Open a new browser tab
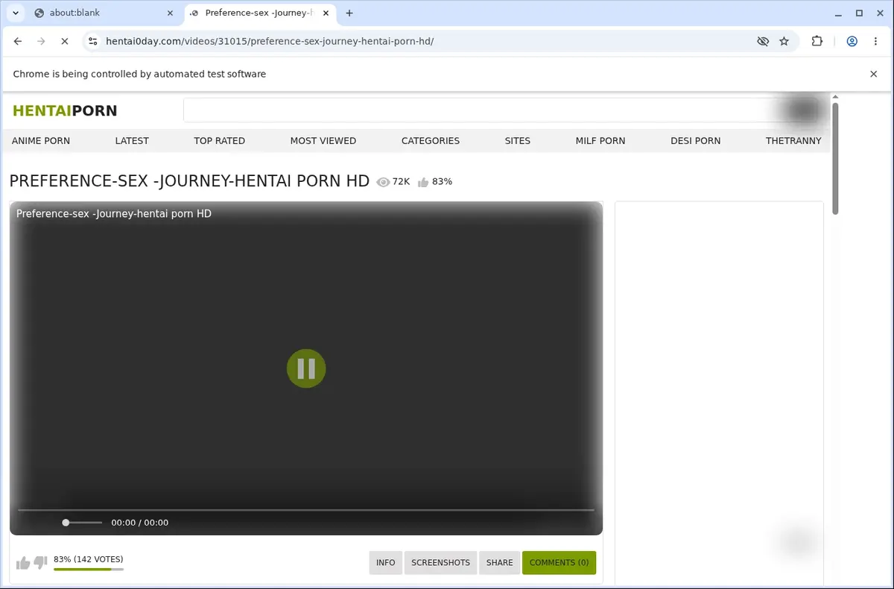The image size is (894, 589). pos(349,13)
